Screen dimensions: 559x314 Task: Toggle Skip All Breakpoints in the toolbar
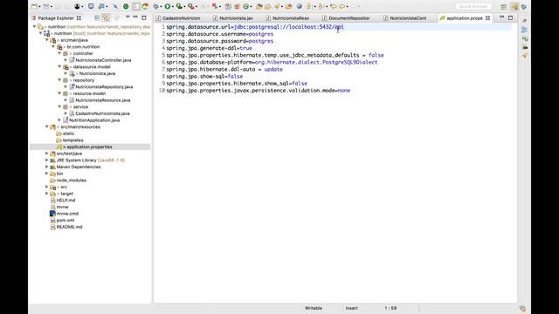(x=115, y=6)
